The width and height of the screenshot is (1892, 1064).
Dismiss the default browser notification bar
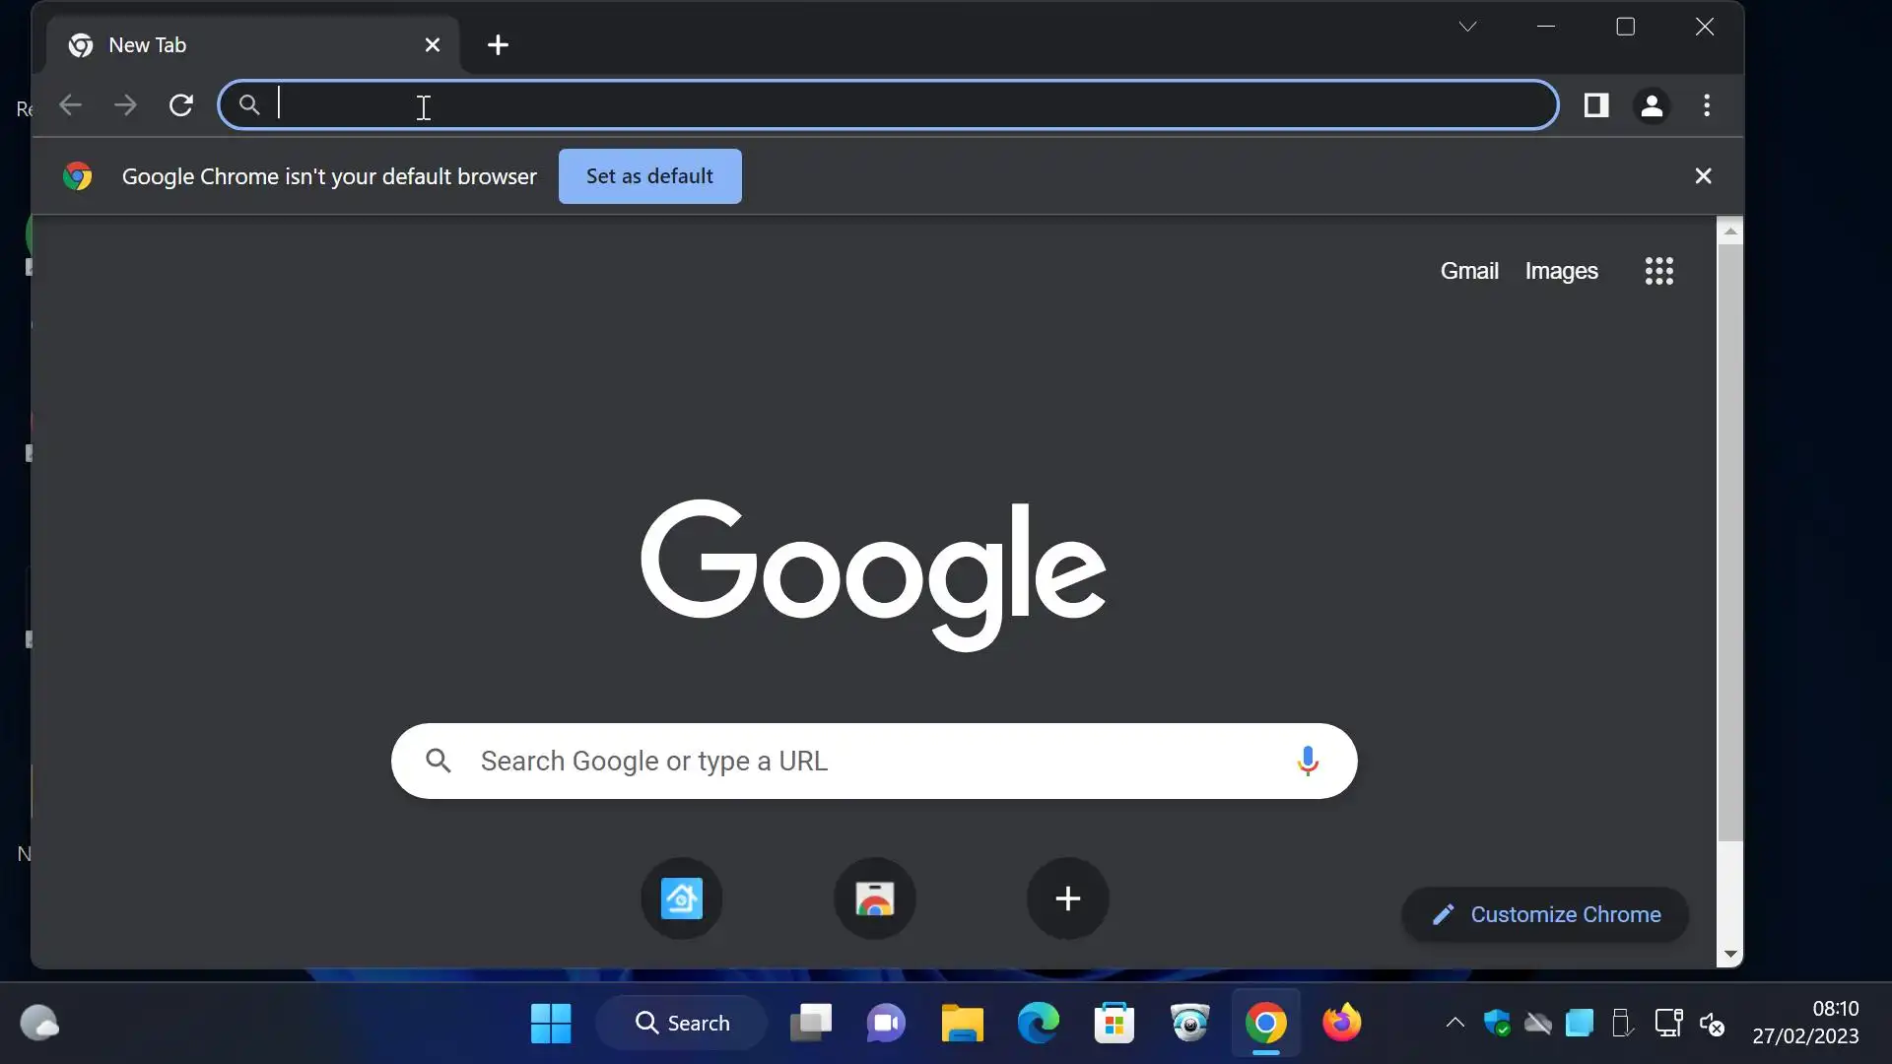(x=1703, y=176)
